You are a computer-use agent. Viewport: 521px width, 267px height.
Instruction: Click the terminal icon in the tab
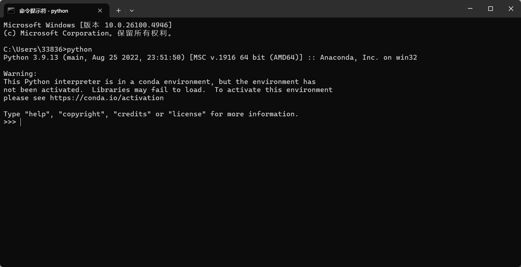11,11
